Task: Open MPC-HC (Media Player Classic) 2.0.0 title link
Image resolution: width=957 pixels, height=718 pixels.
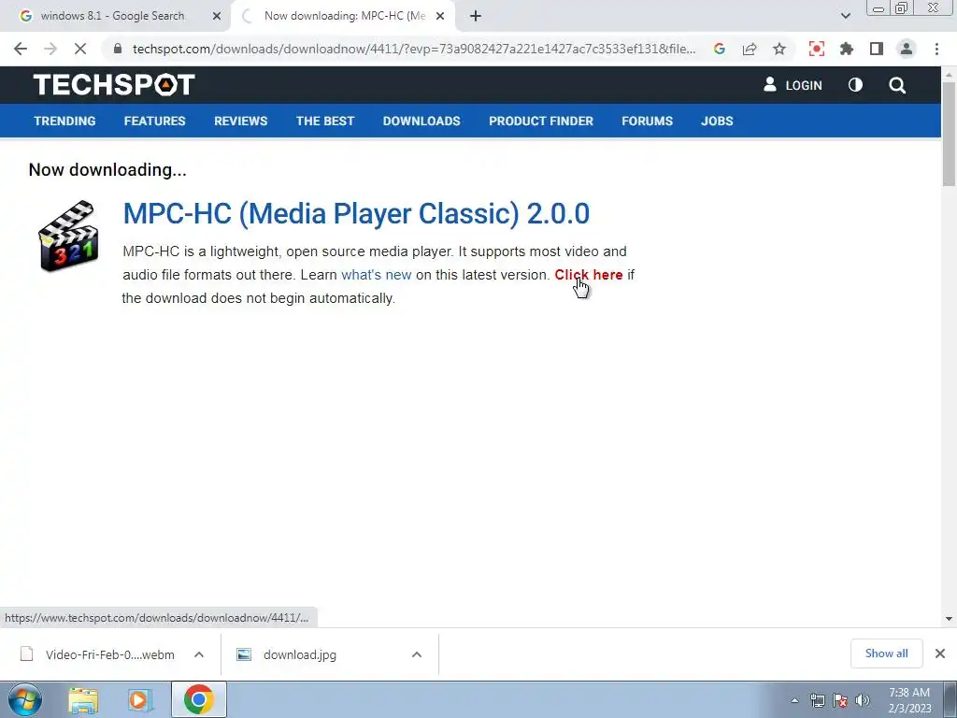Action: (356, 213)
